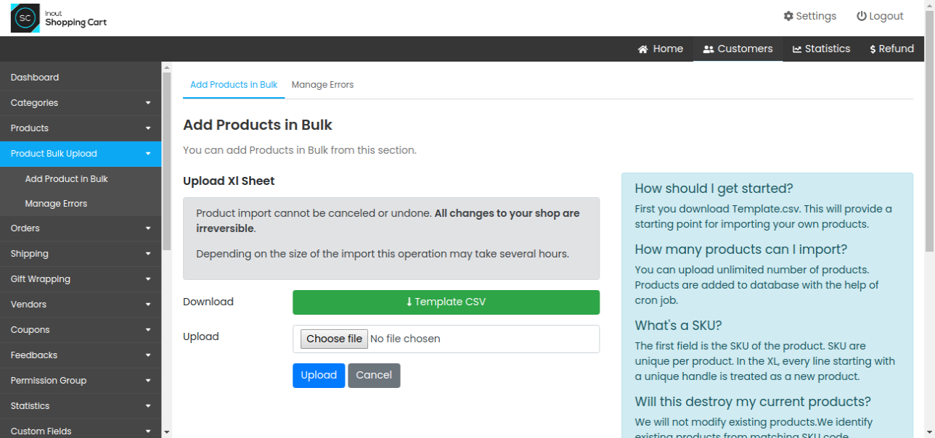Click the Inout Shopping Cart logo
935x438 pixels.
pyautogui.click(x=59, y=18)
